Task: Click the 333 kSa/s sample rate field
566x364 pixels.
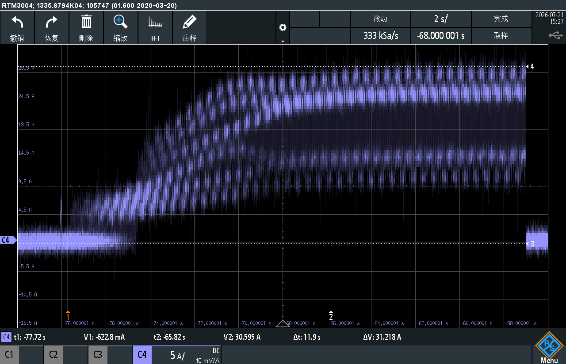Action: point(380,36)
